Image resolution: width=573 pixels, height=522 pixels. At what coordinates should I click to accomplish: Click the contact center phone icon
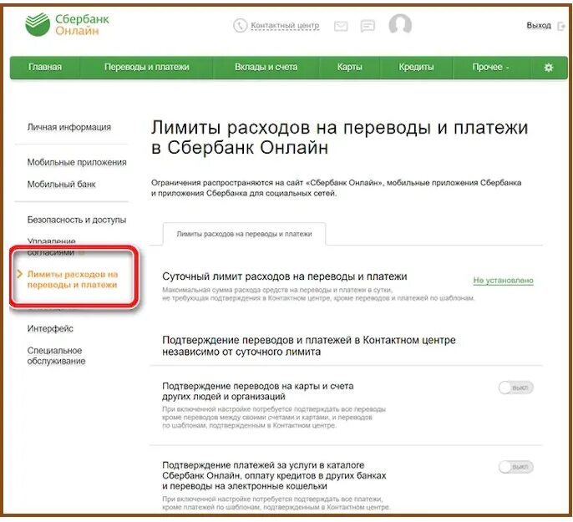click(x=240, y=26)
